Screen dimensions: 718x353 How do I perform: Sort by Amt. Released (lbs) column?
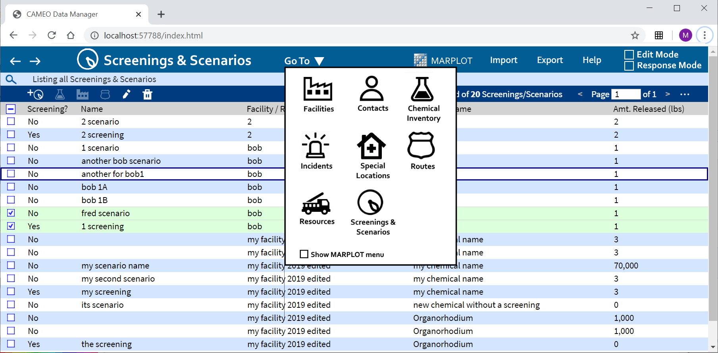pyautogui.click(x=649, y=109)
